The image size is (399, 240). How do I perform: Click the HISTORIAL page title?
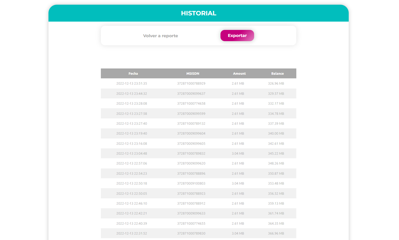click(198, 13)
